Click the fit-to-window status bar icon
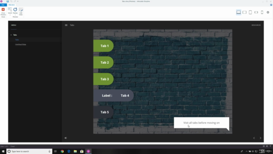The width and height of the screenshot is (273, 154). pos(270,146)
